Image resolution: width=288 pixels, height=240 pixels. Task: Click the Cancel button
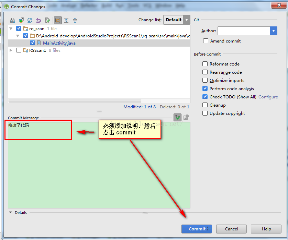(231, 229)
